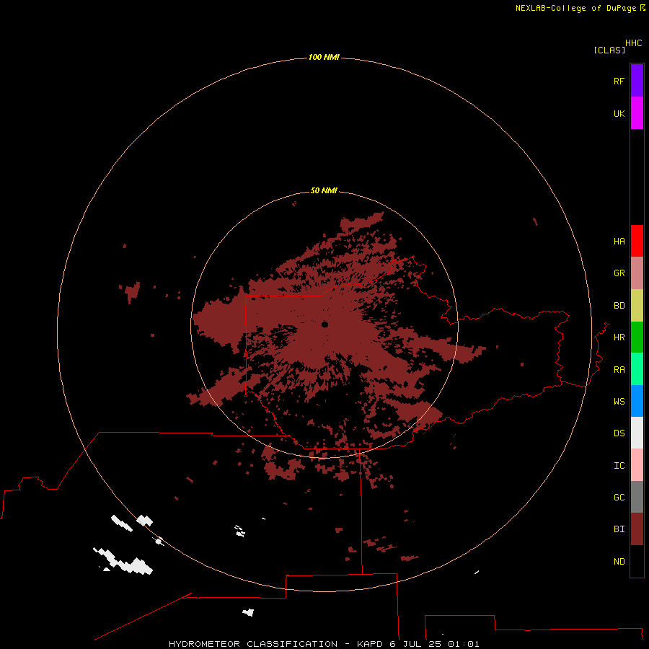Click the UK magenta legend swatch
The image size is (649, 649).
coord(637,113)
